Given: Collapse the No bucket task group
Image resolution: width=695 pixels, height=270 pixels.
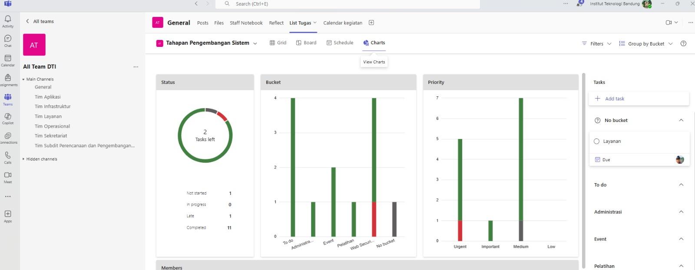Looking at the screenshot, I should [681, 120].
